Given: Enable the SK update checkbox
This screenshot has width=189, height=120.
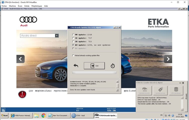Looking at the screenshot, I should 73,41.
